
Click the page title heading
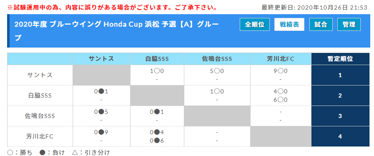tap(117, 31)
